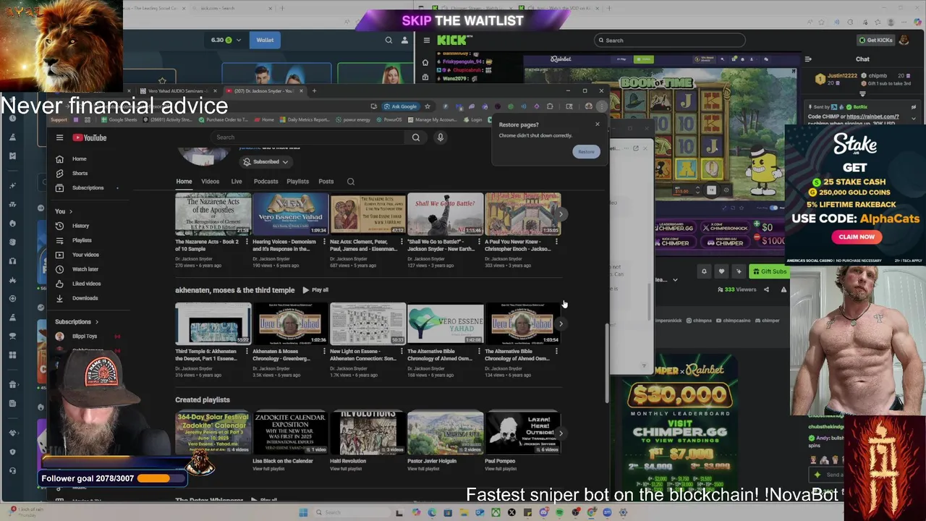Collapse the Kick chat panel icon
926x521 pixels.
(808, 59)
